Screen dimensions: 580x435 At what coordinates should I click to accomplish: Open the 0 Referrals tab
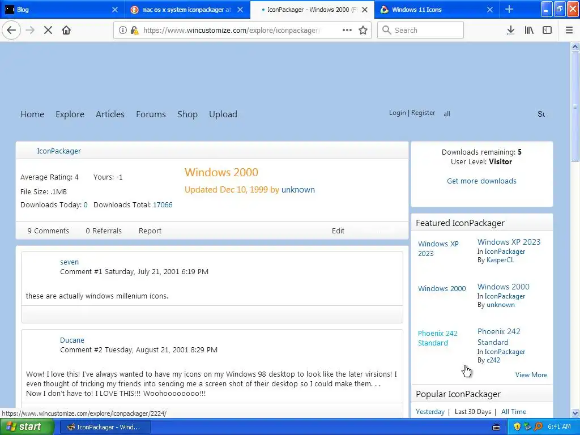(x=104, y=231)
